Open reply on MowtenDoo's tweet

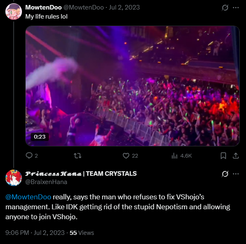(x=32, y=155)
